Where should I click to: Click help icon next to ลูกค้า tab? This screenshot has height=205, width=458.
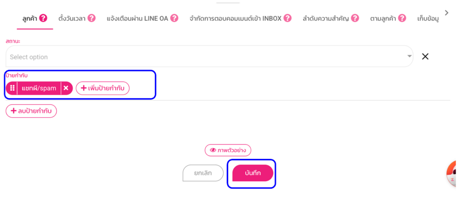[43, 18]
